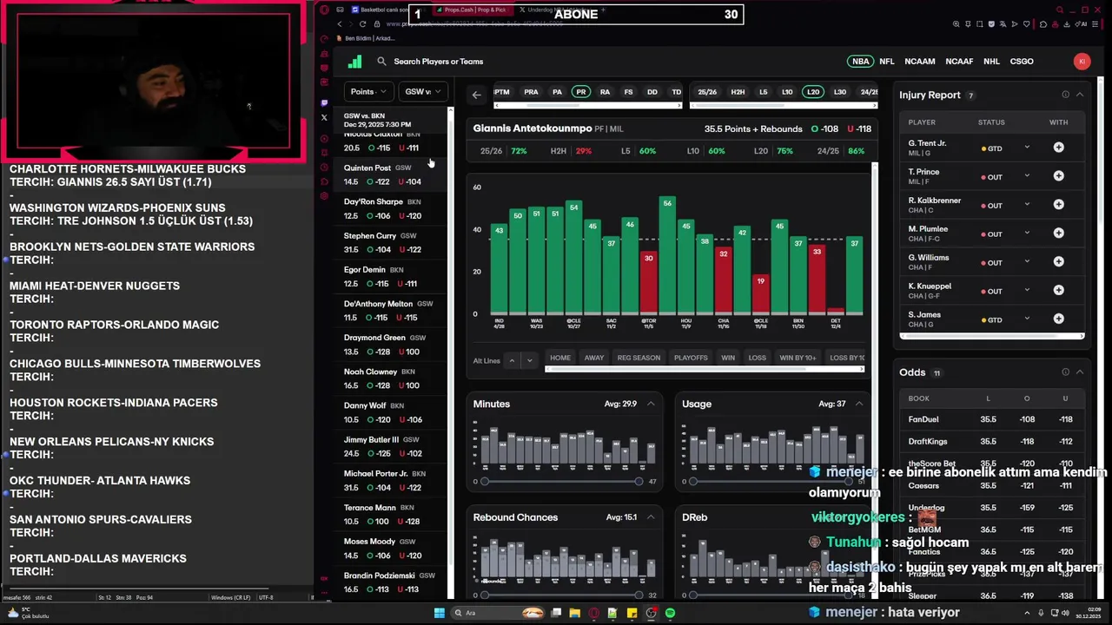Toggle the AWAY split filter

(594, 358)
